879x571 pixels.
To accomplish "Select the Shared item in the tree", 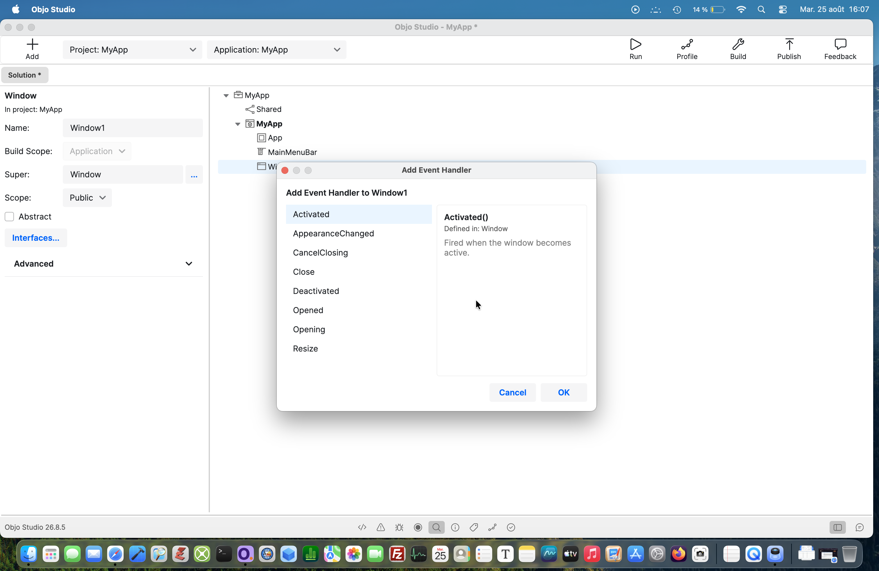I will click(269, 110).
